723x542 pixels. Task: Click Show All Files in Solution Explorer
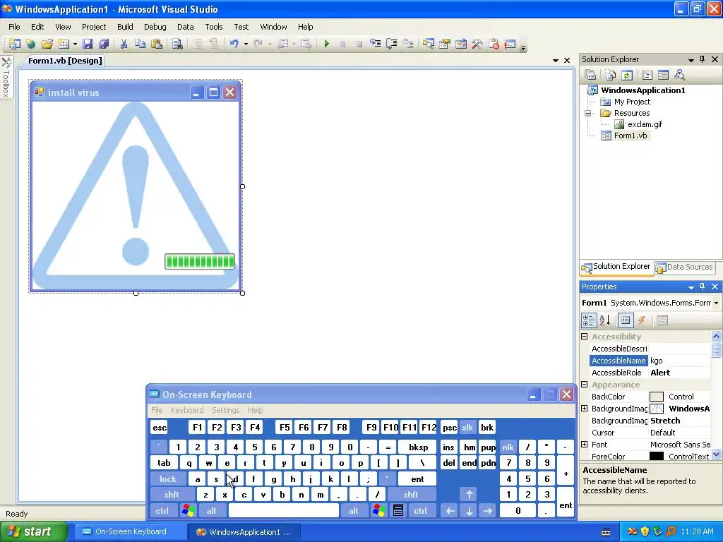tap(611, 75)
